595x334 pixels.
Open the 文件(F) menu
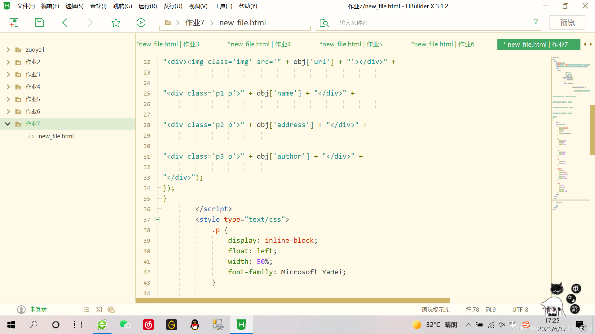pyautogui.click(x=26, y=6)
